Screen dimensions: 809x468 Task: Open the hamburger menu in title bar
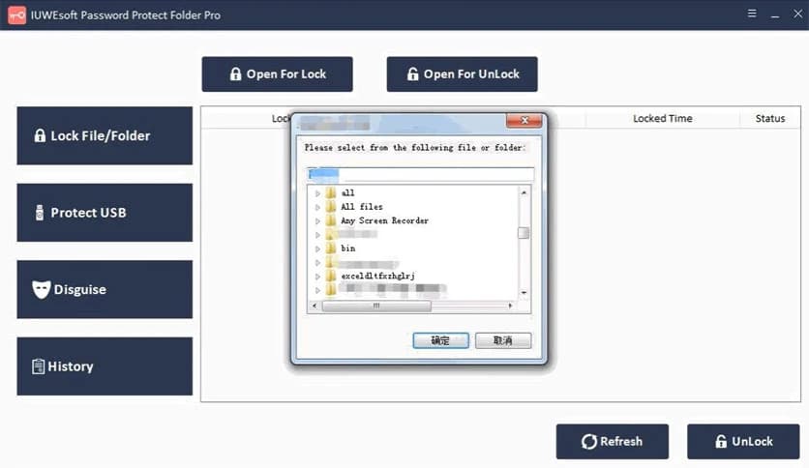coord(752,14)
